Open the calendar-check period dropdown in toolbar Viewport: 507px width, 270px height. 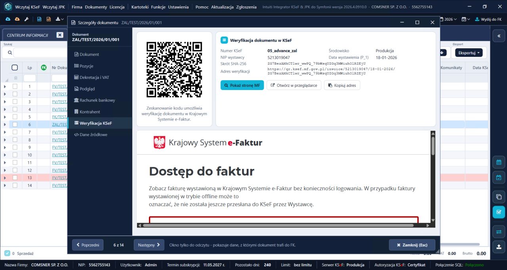466,19
